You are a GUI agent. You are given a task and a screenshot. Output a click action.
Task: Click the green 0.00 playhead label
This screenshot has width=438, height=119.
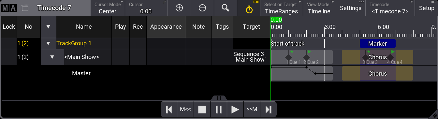tap(276, 20)
